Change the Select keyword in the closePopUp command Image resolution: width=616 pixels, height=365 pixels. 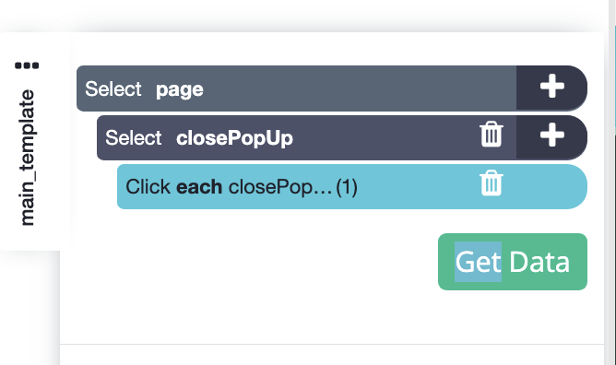133,137
